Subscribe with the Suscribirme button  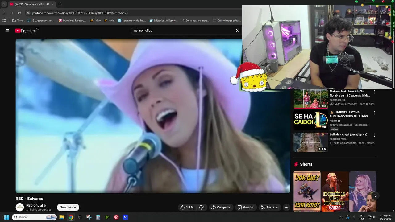[x=68, y=207]
